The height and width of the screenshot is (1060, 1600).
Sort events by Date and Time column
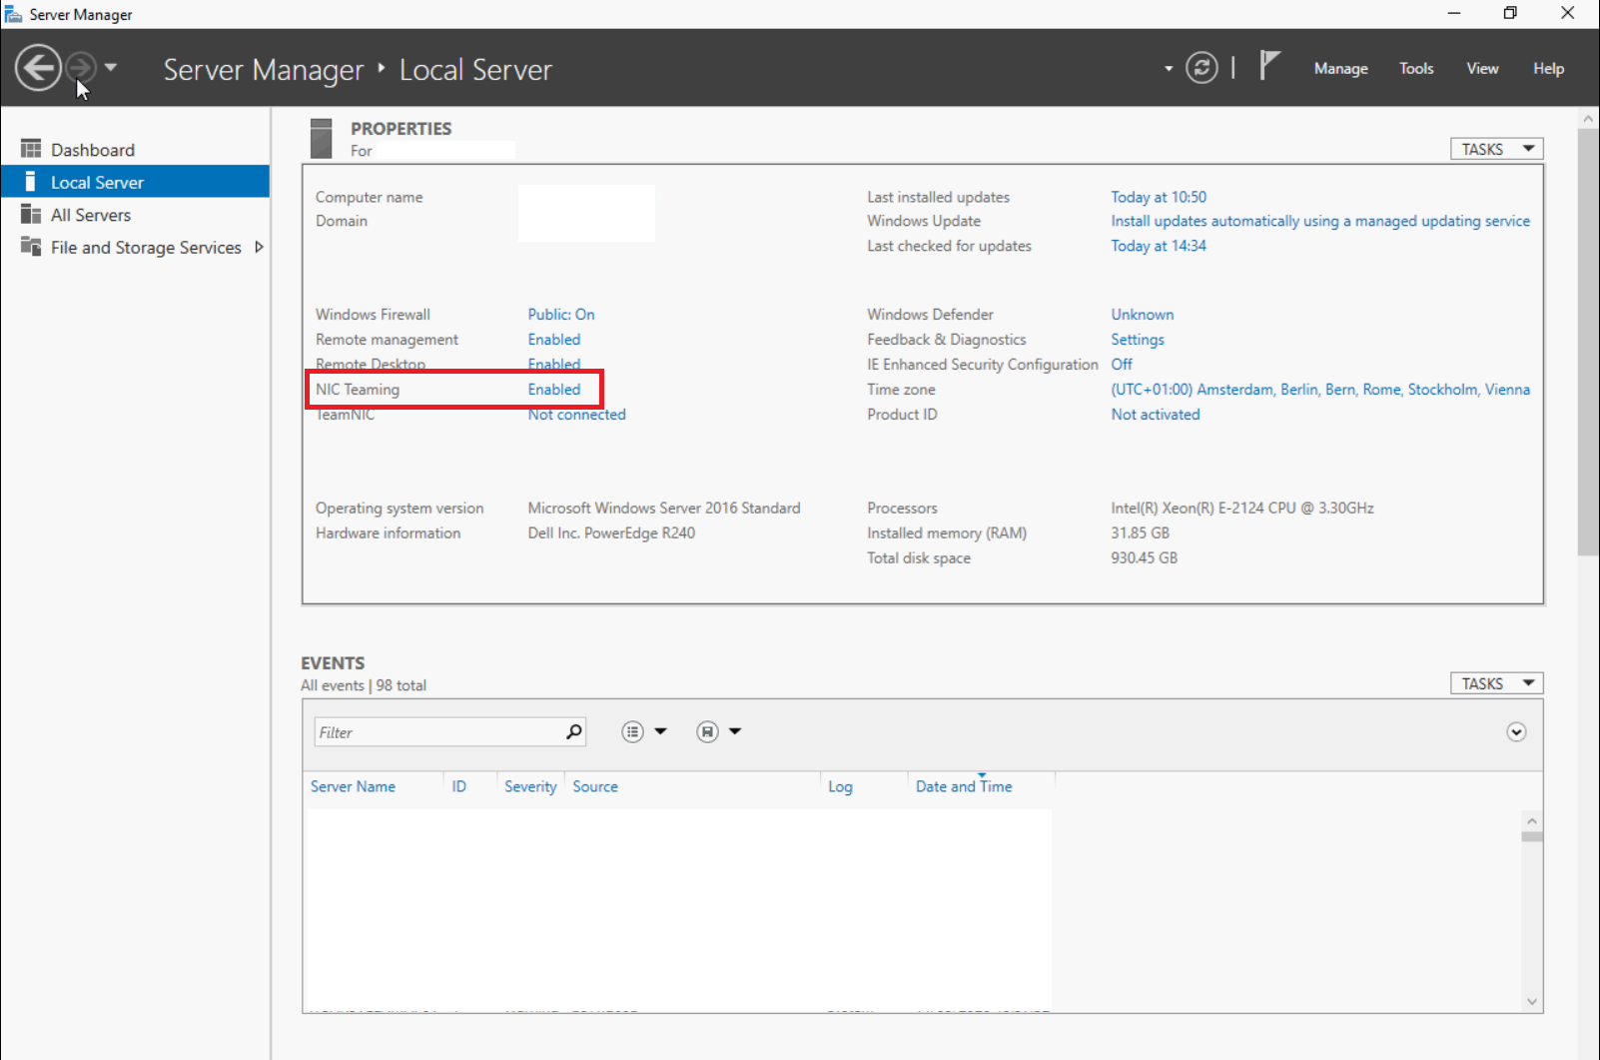(x=964, y=786)
